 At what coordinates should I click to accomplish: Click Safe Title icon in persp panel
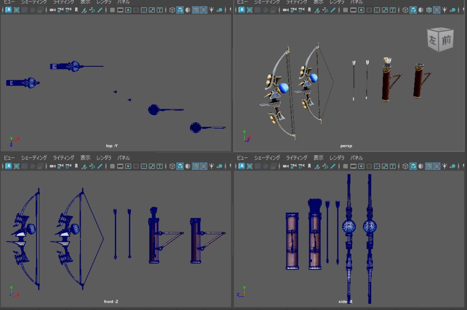click(x=393, y=10)
